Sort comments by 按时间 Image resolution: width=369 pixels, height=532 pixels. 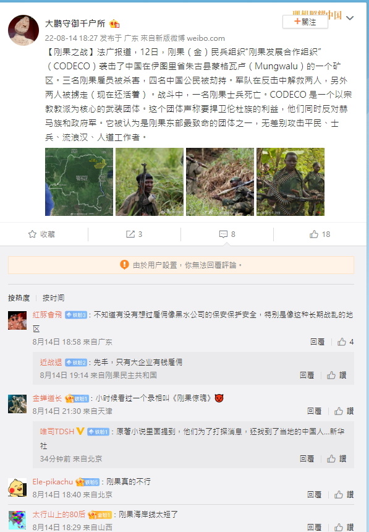pos(53,298)
